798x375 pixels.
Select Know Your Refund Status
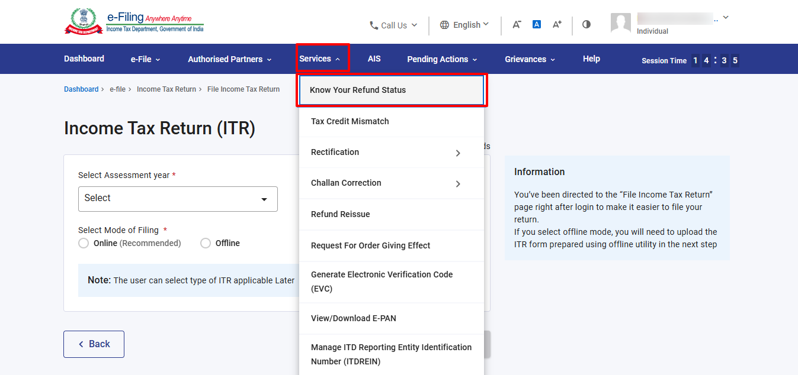pyautogui.click(x=392, y=90)
